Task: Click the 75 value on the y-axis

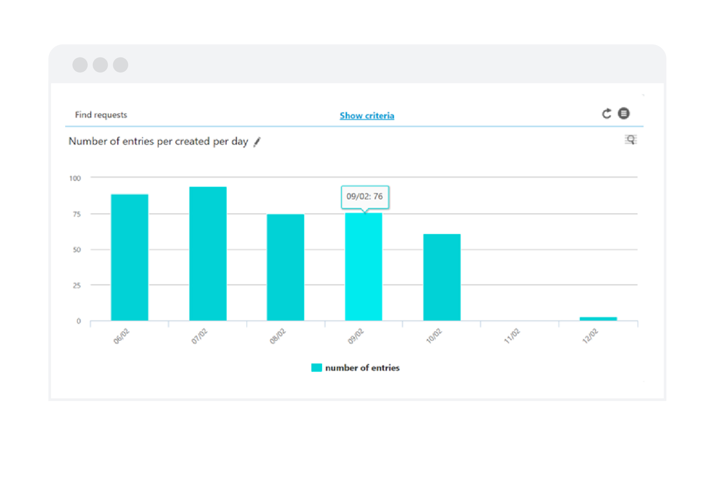Action: pos(77,214)
